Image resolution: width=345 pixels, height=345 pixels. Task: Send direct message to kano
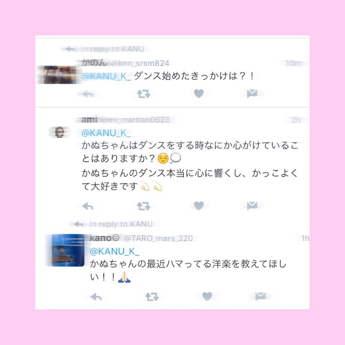[x=261, y=296]
